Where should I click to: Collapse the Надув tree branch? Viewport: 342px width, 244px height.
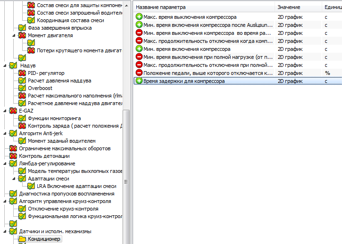[4, 65]
